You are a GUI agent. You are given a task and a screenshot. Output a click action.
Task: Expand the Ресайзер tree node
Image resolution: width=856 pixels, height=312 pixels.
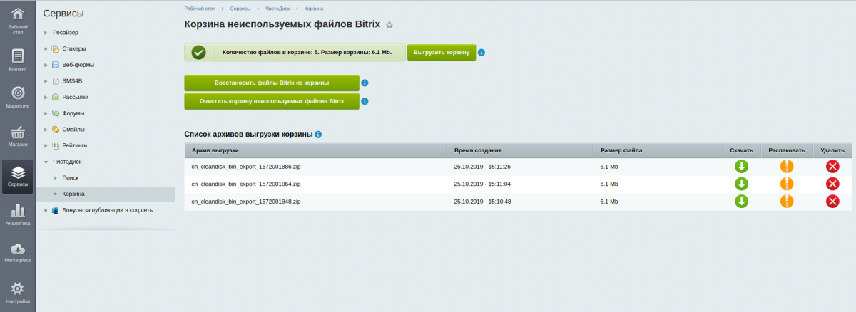(x=46, y=33)
